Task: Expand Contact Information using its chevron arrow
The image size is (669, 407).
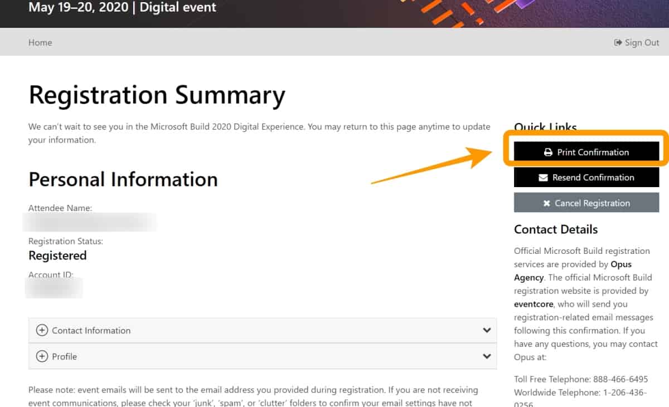Action: [x=487, y=330]
